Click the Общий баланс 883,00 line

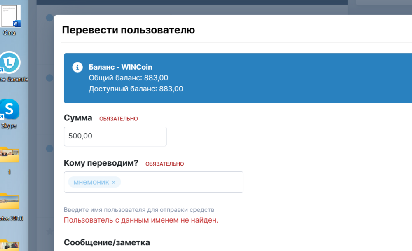[128, 78]
